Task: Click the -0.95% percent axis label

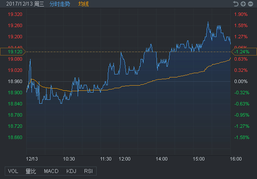Action: 242,115
